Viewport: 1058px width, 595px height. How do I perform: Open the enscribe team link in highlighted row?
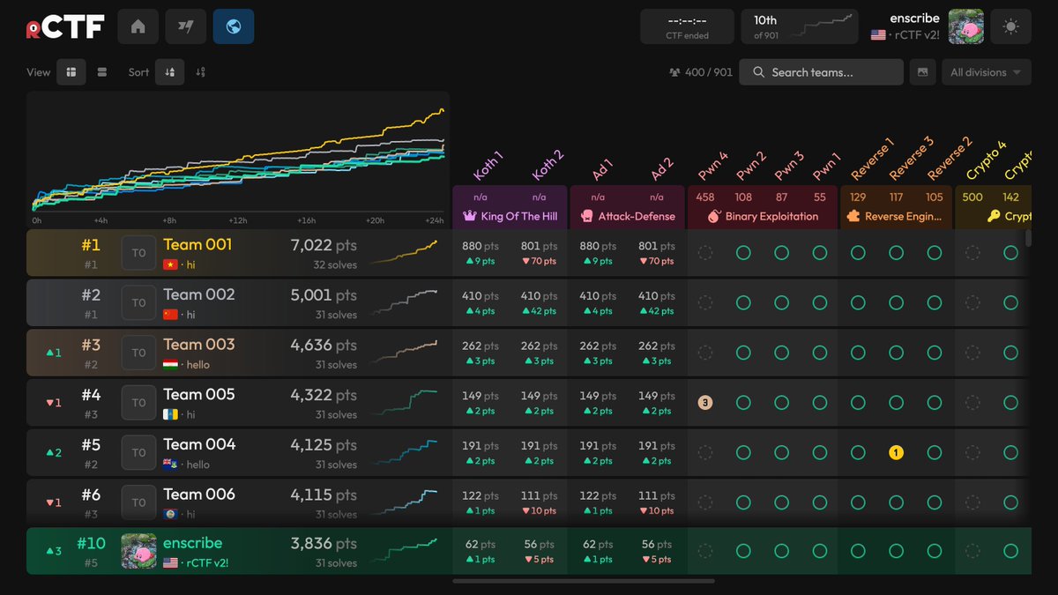(192, 543)
